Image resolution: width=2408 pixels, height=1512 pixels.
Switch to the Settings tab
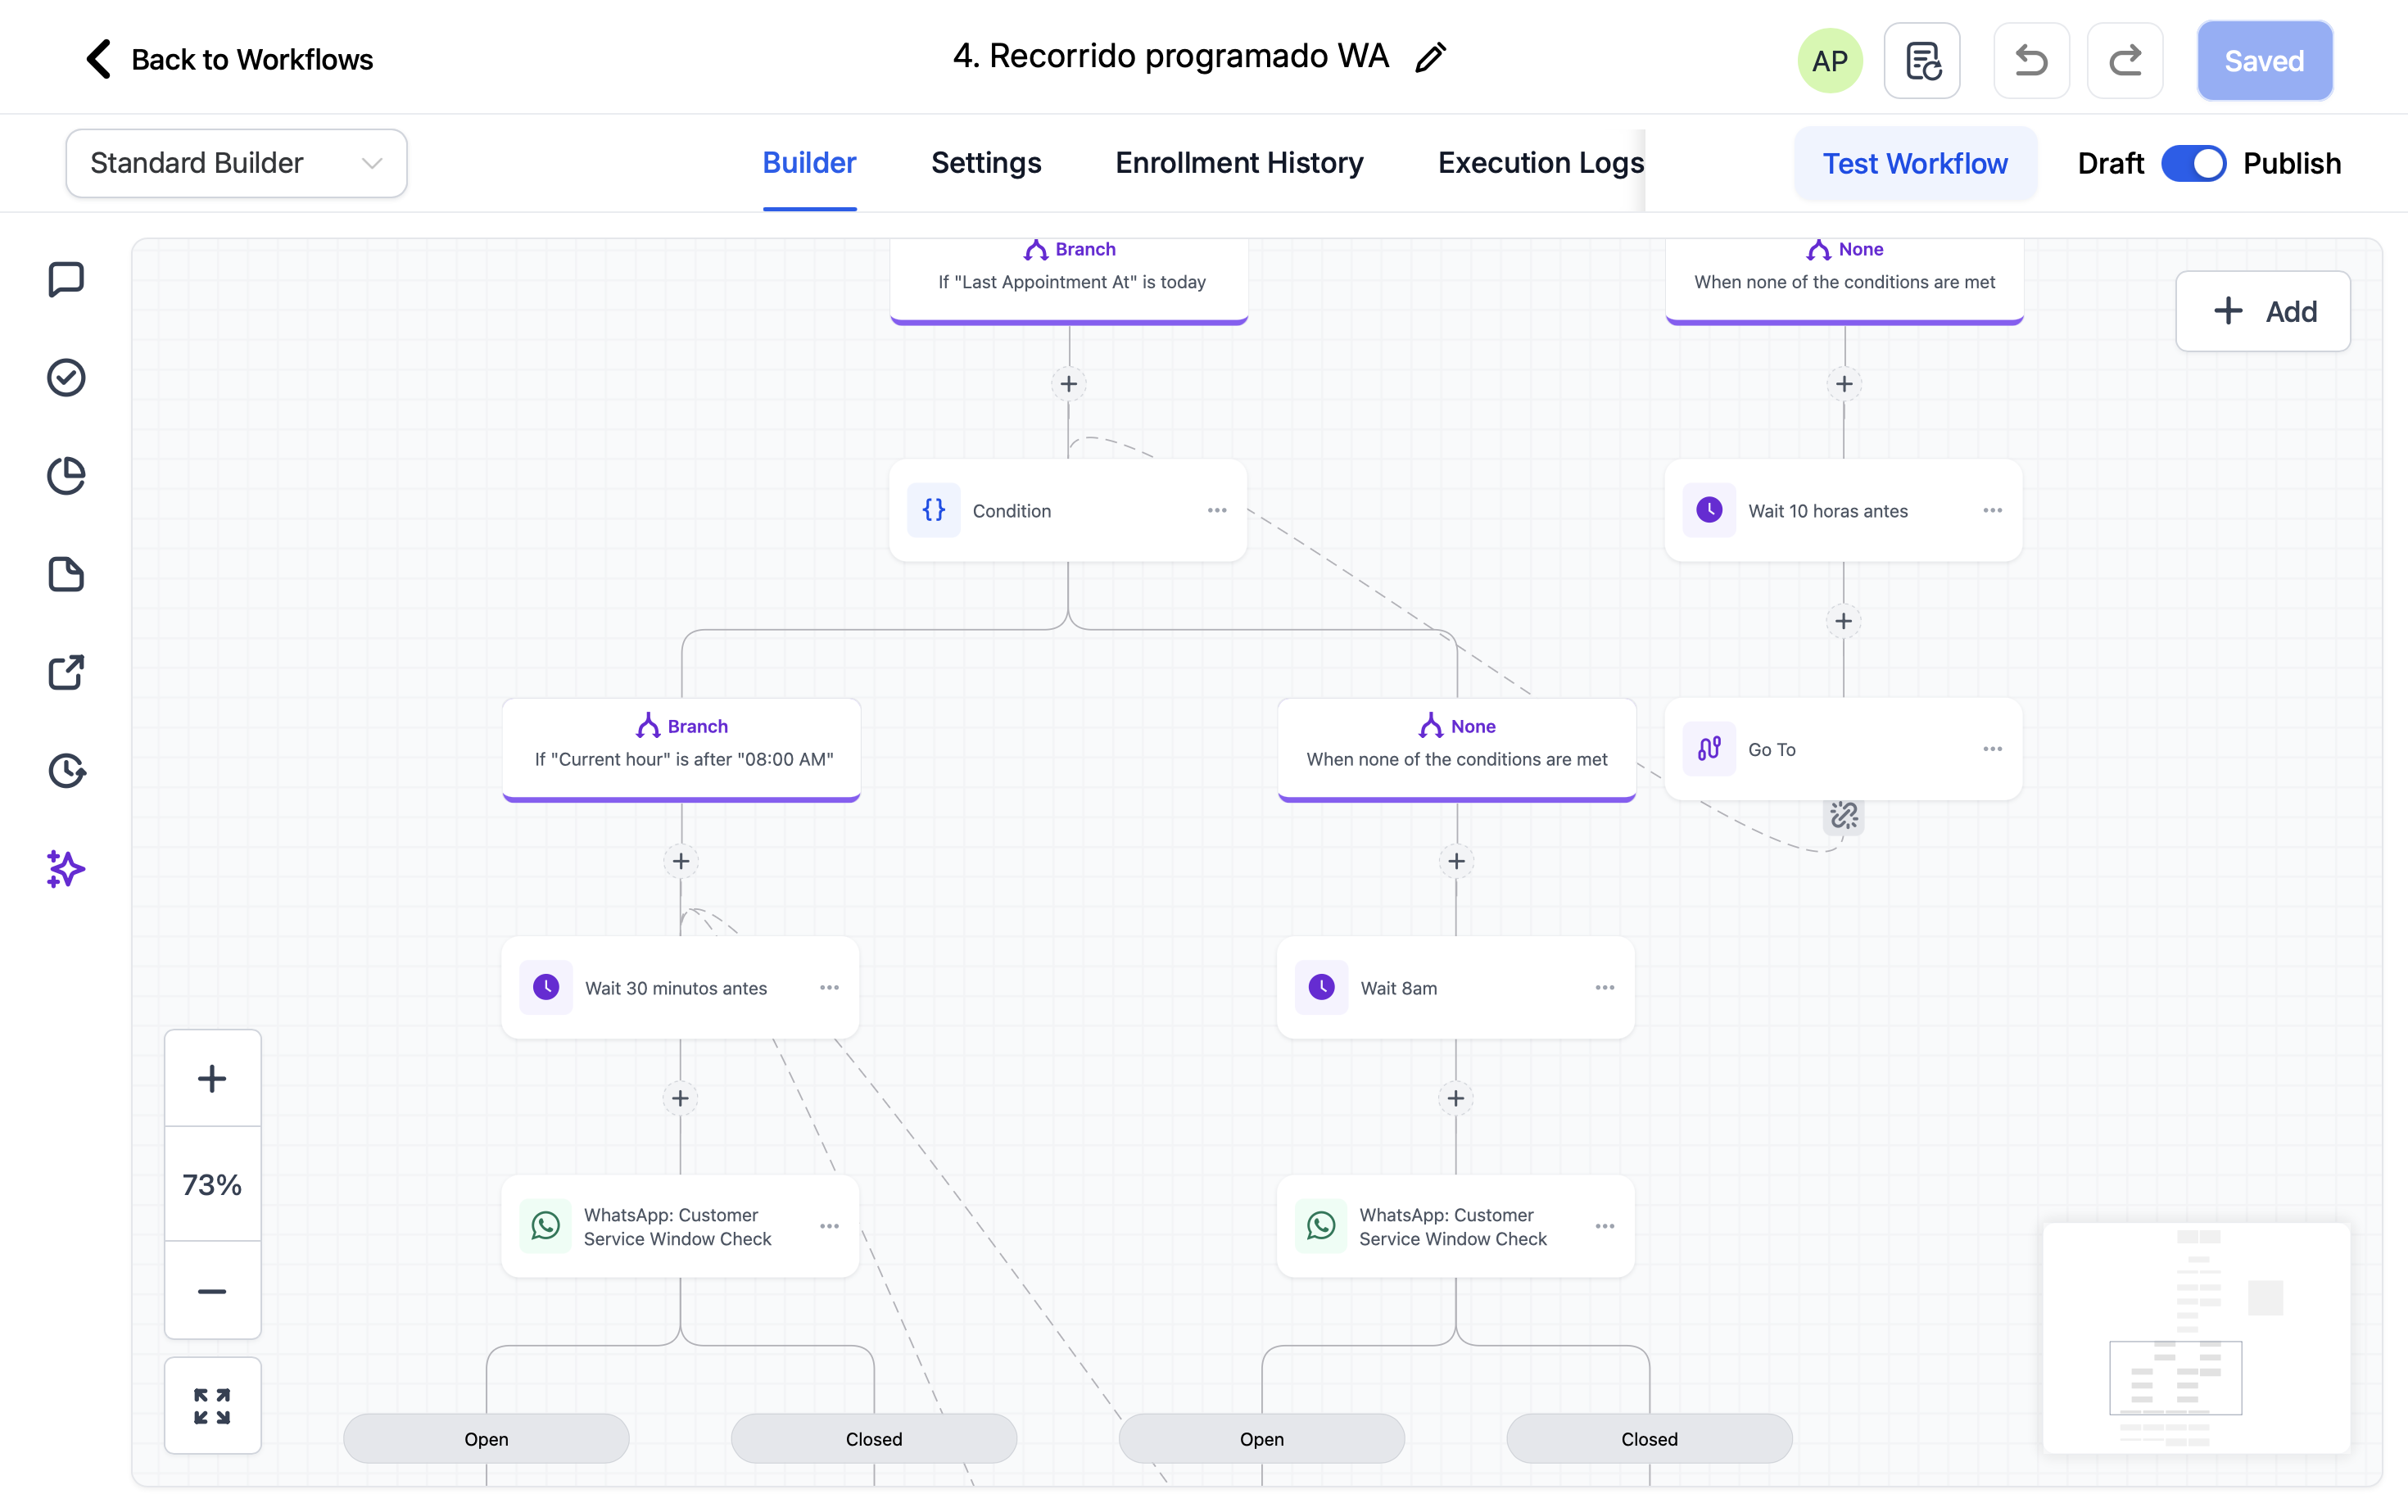pyautogui.click(x=986, y=162)
